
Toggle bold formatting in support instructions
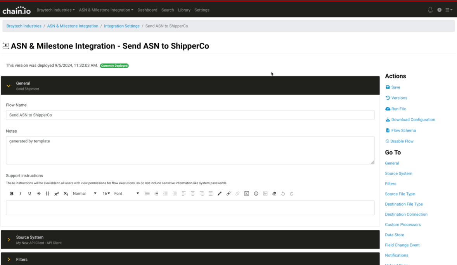(12, 194)
